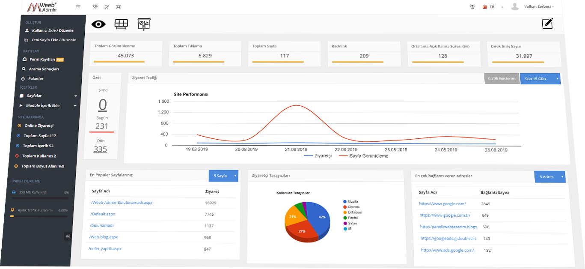The width and height of the screenshot is (585, 269).
Task: Open the /Default.aspx page link
Action: pos(103,214)
